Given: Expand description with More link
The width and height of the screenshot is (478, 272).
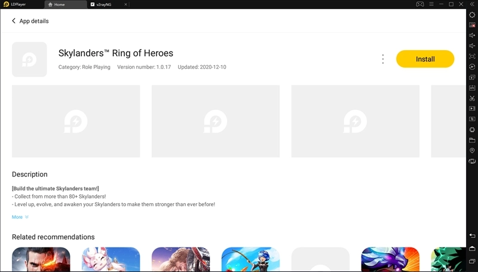Looking at the screenshot, I should pos(20,217).
